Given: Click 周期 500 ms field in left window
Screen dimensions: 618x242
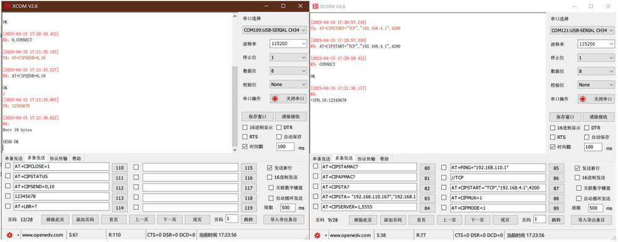Looking at the screenshot, I should point(288,208).
